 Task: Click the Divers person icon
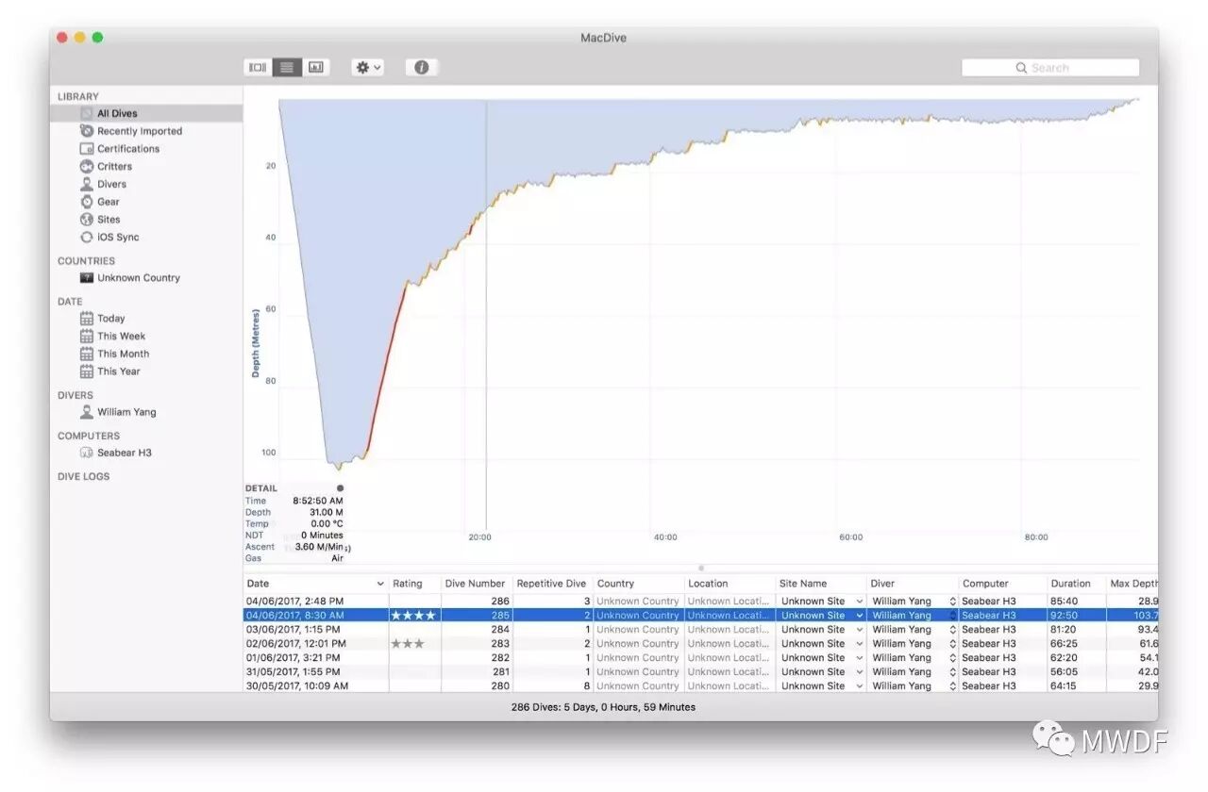coord(87,185)
